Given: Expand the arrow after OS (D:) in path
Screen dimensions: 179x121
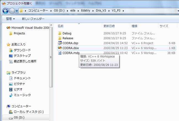Looking at the screenshot, I should click(68, 11).
